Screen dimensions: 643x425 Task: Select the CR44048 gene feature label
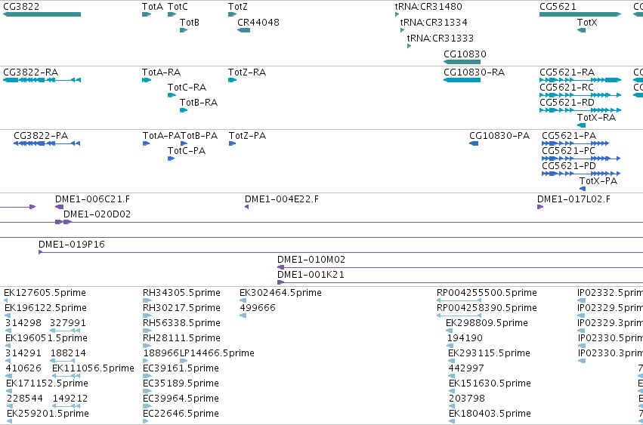coord(258,23)
